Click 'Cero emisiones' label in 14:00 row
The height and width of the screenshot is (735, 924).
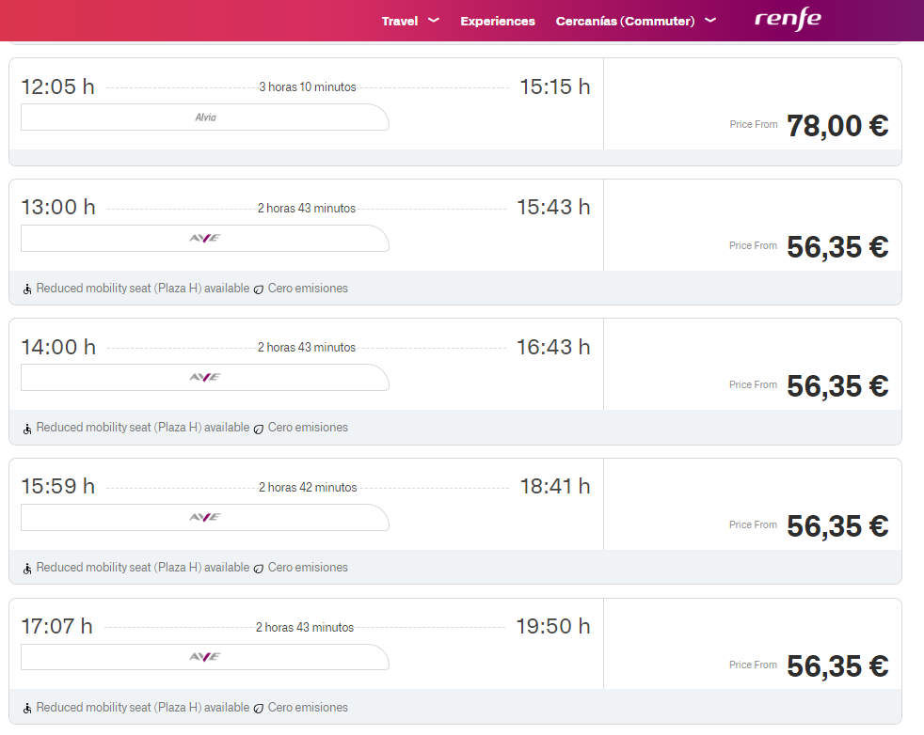[x=308, y=428]
